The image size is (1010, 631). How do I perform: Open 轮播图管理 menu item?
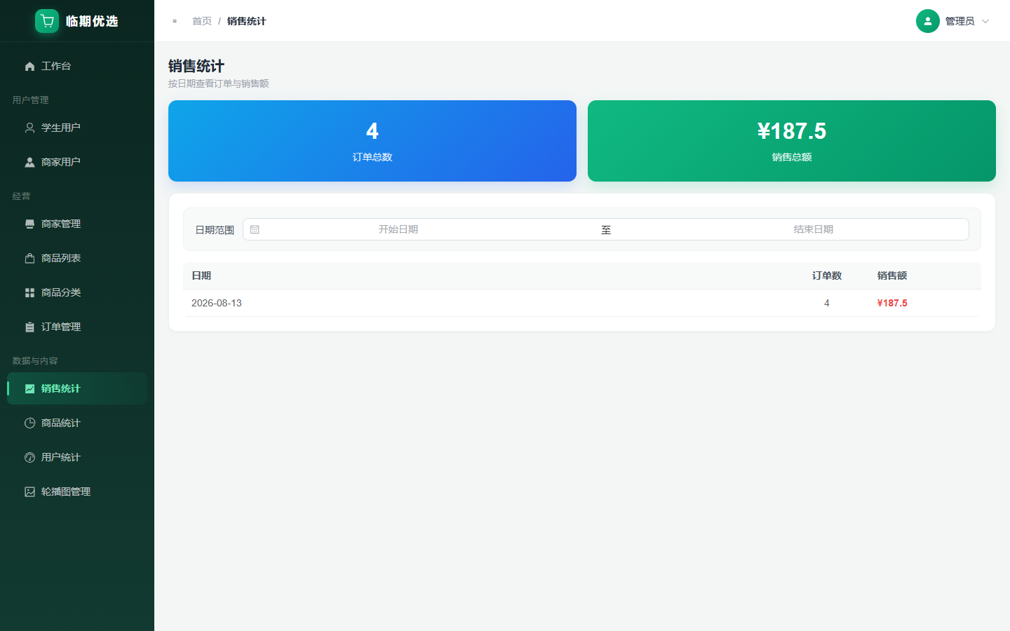coord(77,491)
